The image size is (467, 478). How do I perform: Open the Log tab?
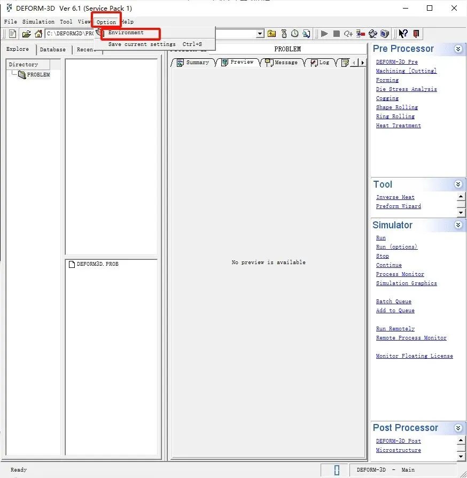320,63
